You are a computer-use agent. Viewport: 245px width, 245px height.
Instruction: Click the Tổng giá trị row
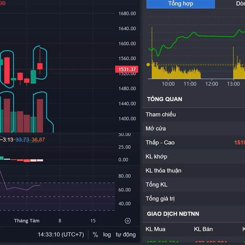194,199
